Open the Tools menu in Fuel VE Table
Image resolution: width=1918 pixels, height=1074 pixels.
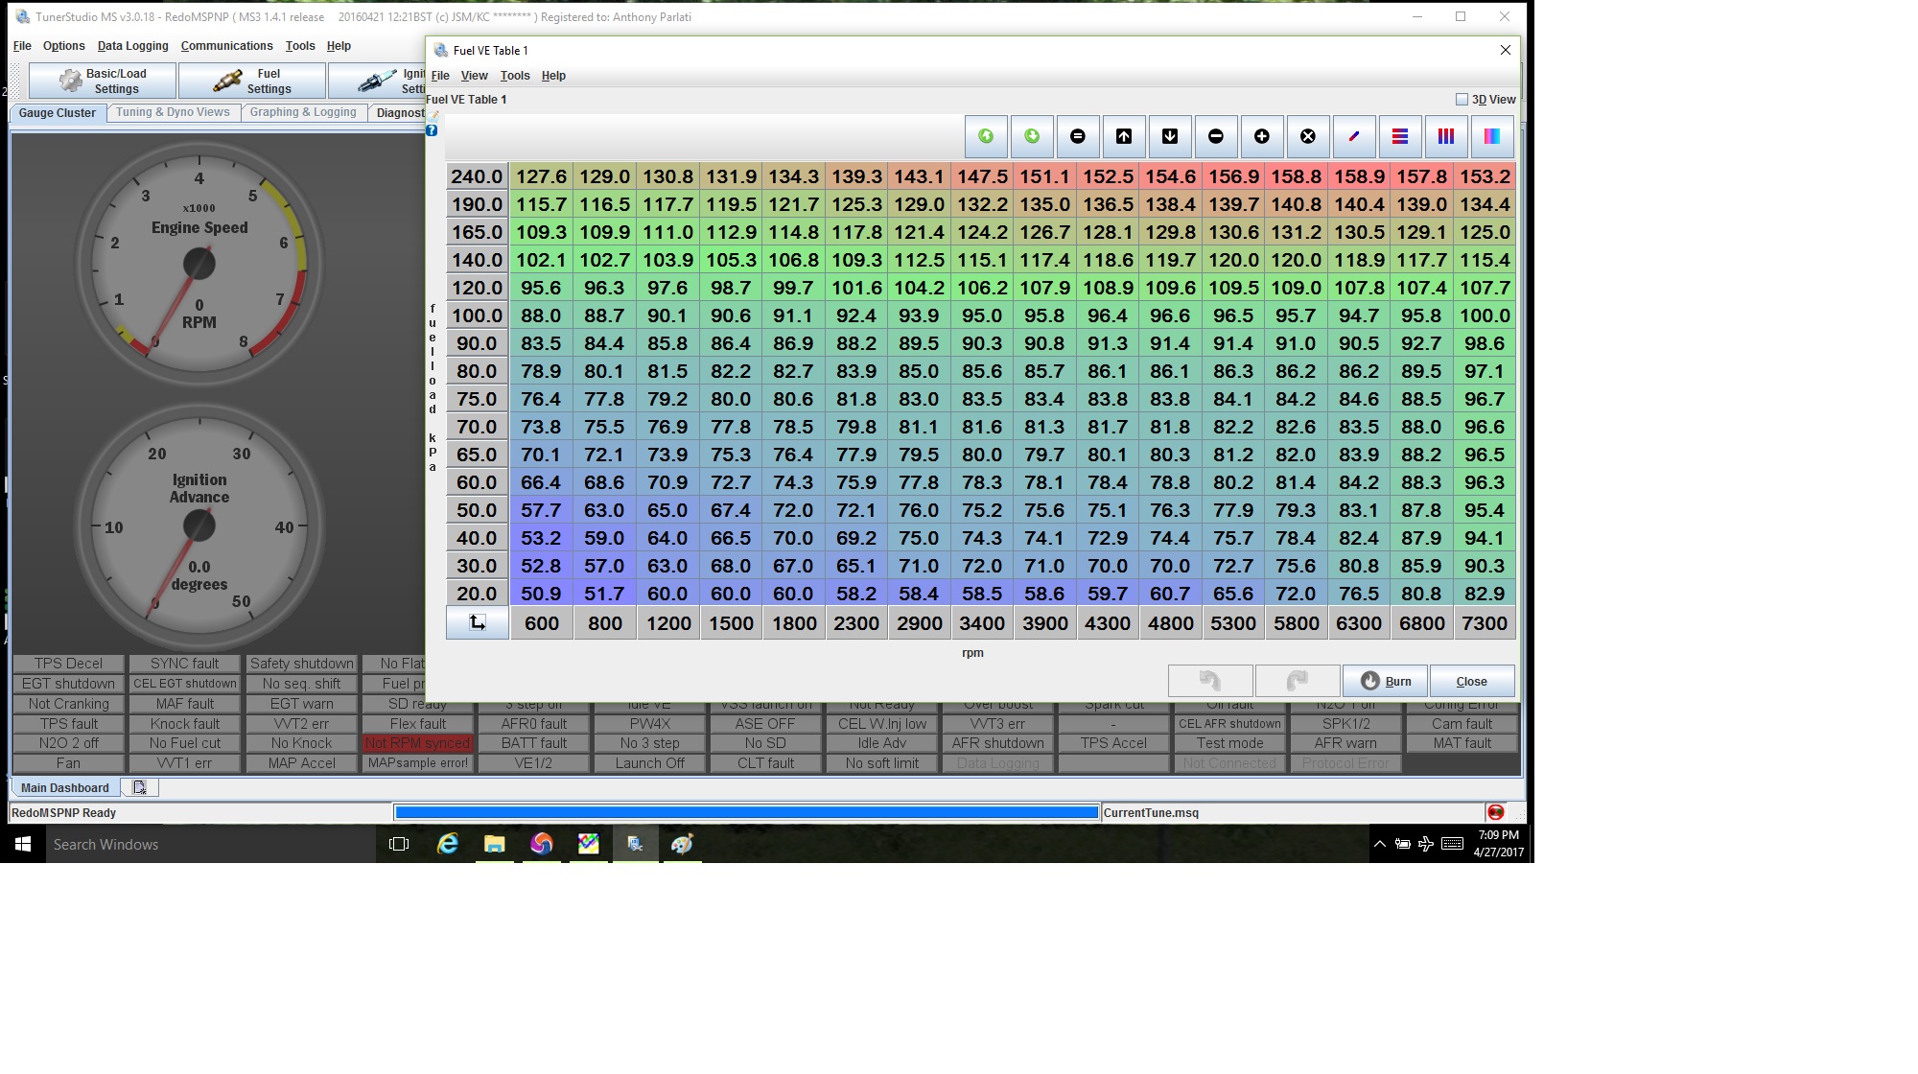pyautogui.click(x=514, y=76)
